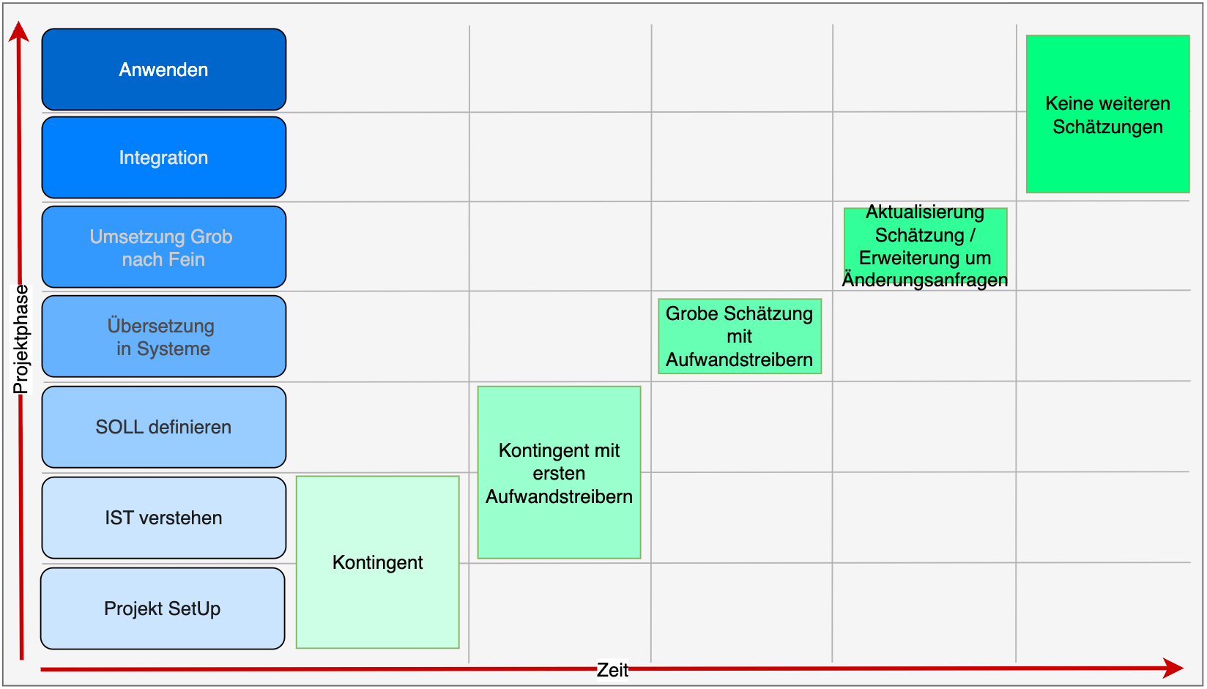Image resolution: width=1207 pixels, height=689 pixels.
Task: Select 'Kontingent mit ersten Aufwandstreibern' box
Action: tap(559, 472)
